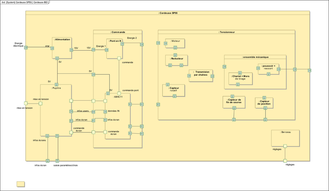Click the commande pont port above 68HC11
Image resolution: width=329 pixels, height=191 pixels.
[x=119, y=93]
